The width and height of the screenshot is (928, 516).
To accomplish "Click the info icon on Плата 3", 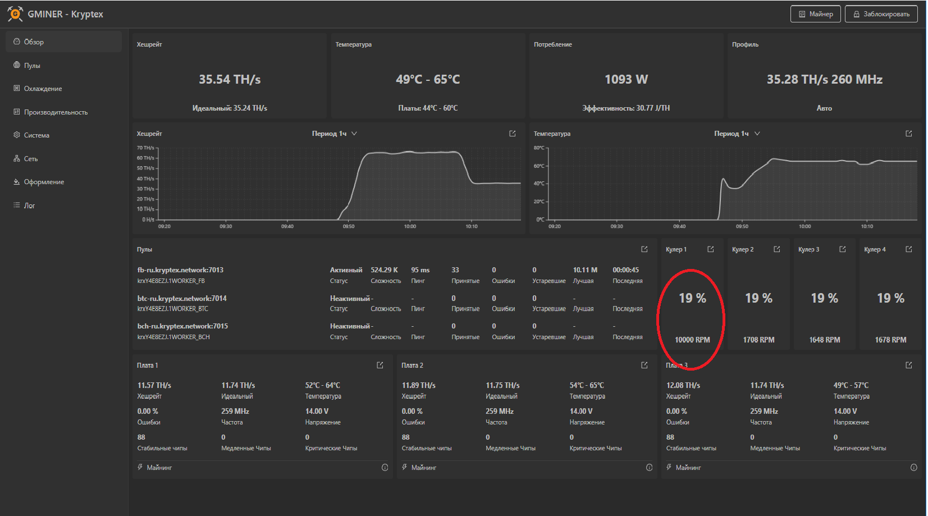I will click(x=913, y=468).
